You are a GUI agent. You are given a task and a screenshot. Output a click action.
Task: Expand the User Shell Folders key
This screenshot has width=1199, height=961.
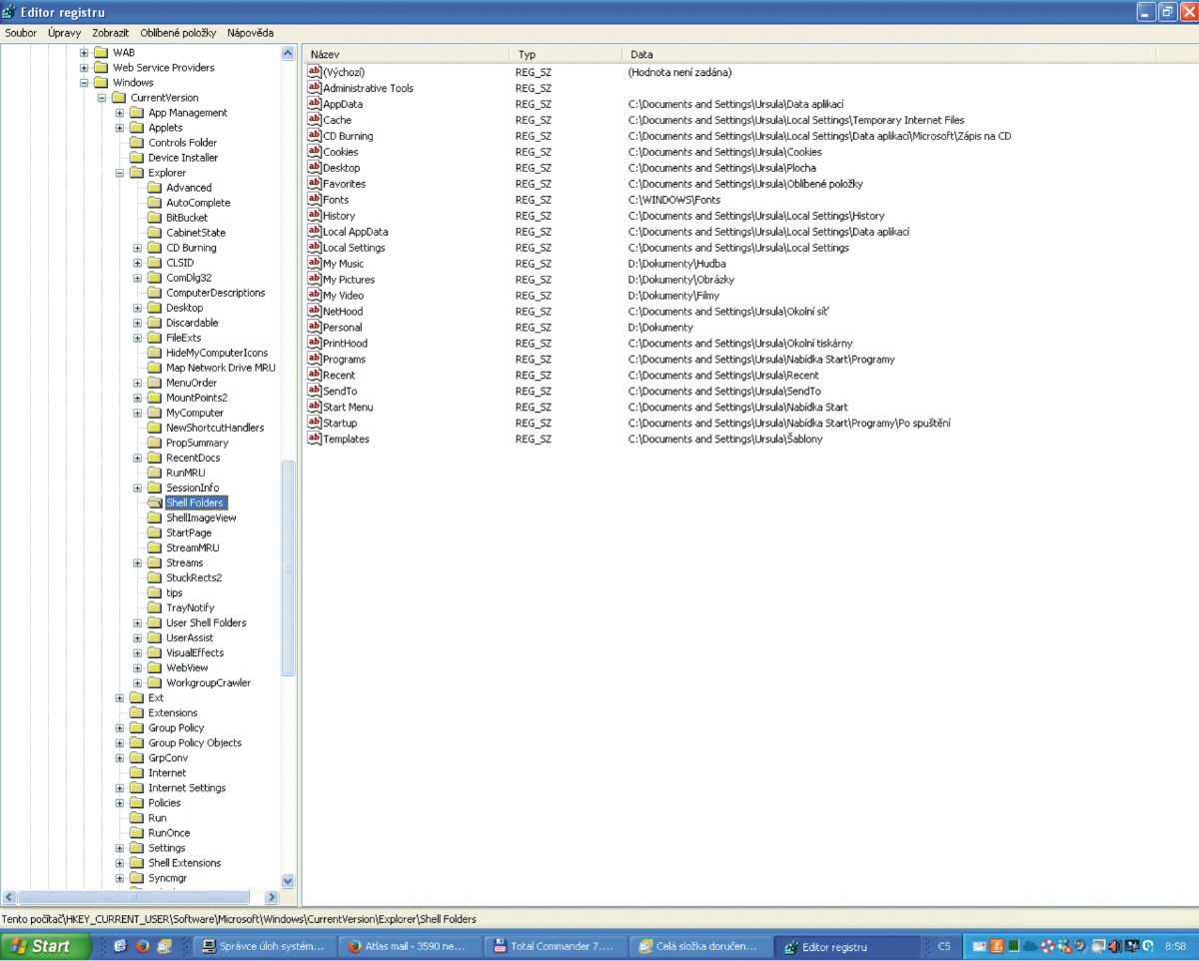(x=138, y=622)
